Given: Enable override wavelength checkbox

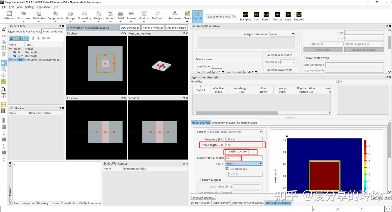Looking at the screenshot, I should (x=265, y=70).
